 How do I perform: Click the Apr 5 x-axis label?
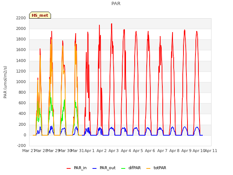[x=138, y=151]
